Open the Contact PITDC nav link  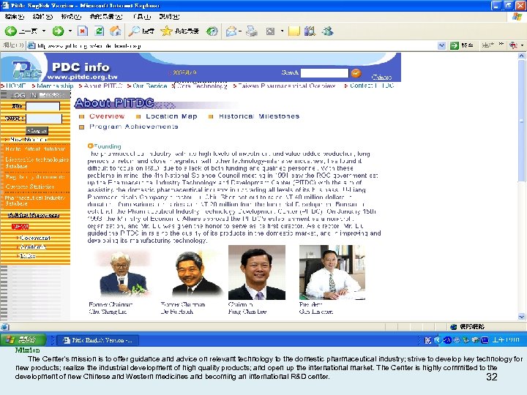point(372,86)
